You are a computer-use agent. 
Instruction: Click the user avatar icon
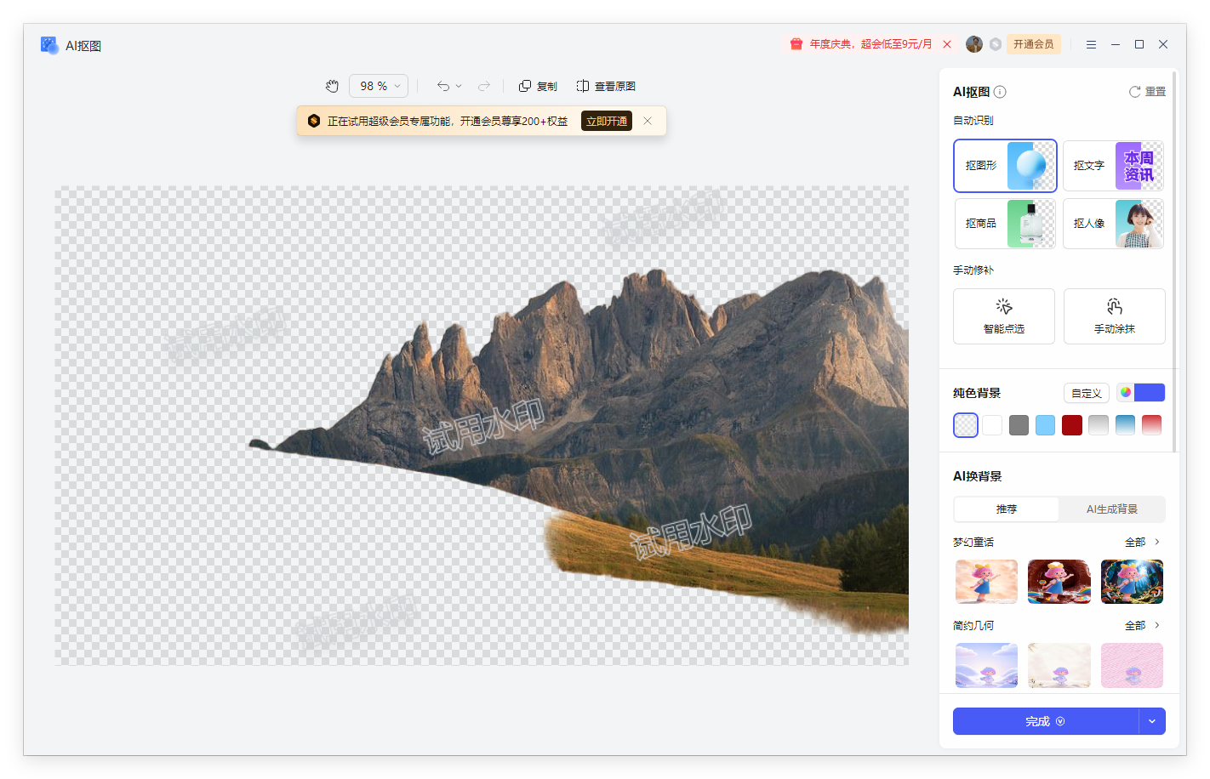coord(974,44)
